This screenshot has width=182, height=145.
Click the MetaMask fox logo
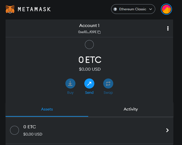click(x=10, y=9)
